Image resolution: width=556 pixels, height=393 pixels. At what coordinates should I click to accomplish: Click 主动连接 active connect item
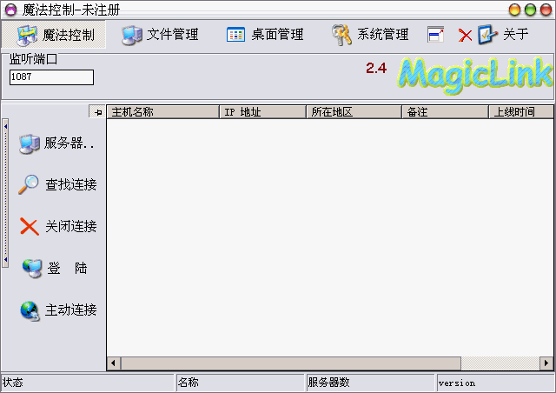pos(57,310)
